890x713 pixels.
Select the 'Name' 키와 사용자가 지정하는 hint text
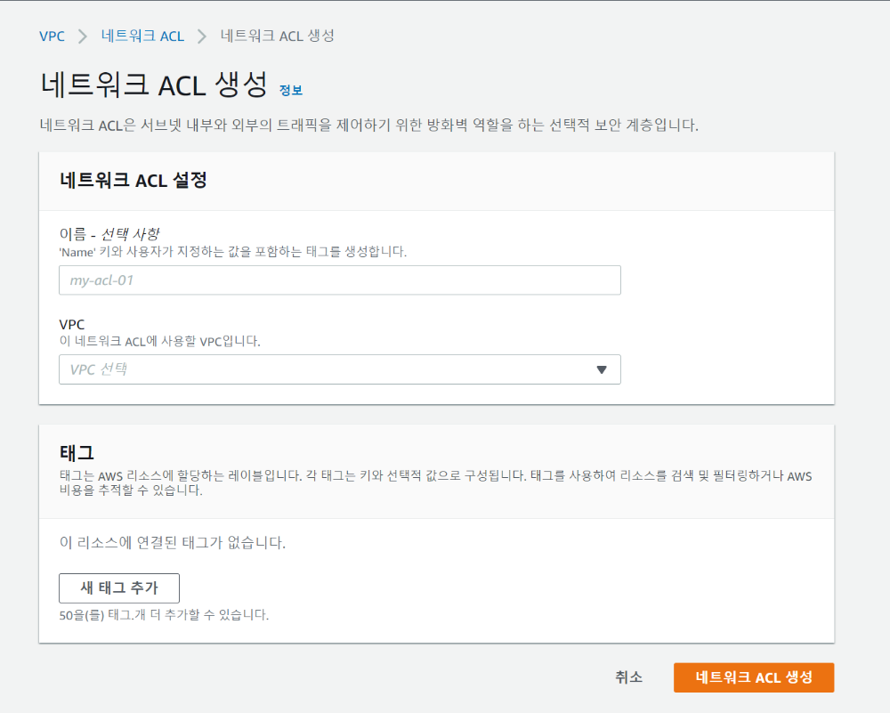pyautogui.click(x=232, y=252)
